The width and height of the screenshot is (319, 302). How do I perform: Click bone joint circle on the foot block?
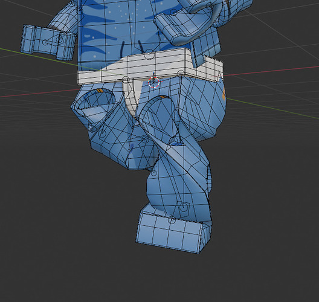click(172, 220)
